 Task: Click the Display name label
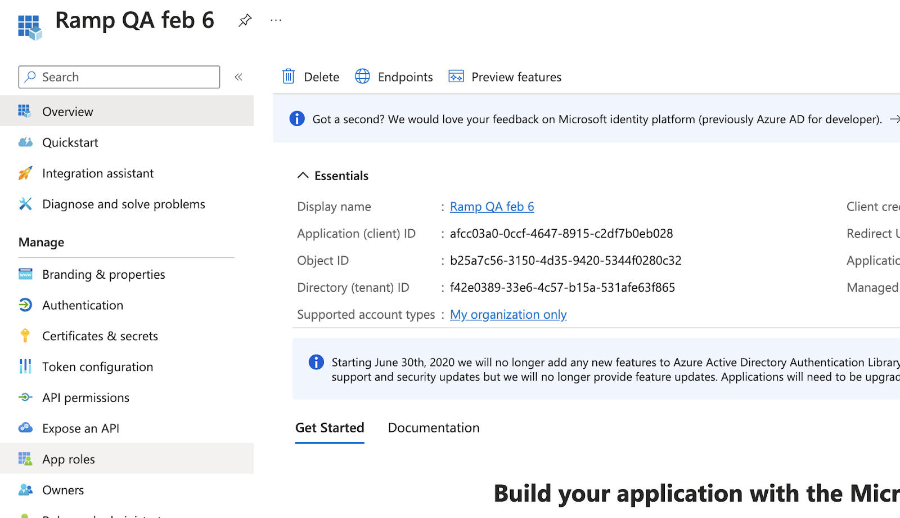pos(334,207)
